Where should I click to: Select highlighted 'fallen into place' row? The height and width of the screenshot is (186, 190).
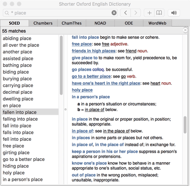tap(30, 112)
